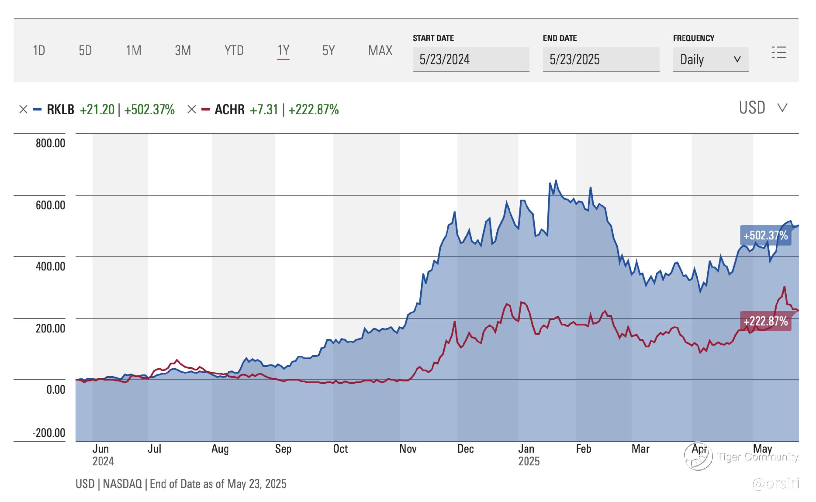
Task: Expand the USD currency chevron
Action: pyautogui.click(x=782, y=108)
